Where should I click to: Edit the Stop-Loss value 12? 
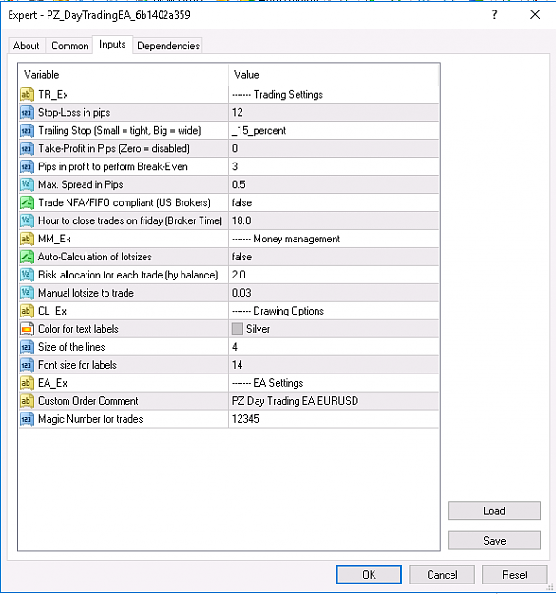tap(334, 112)
